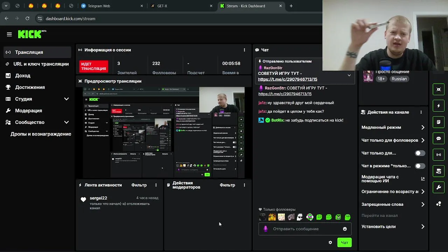Open Модерация чата с помощью ИИ
The image size is (448, 252).
(393, 179)
